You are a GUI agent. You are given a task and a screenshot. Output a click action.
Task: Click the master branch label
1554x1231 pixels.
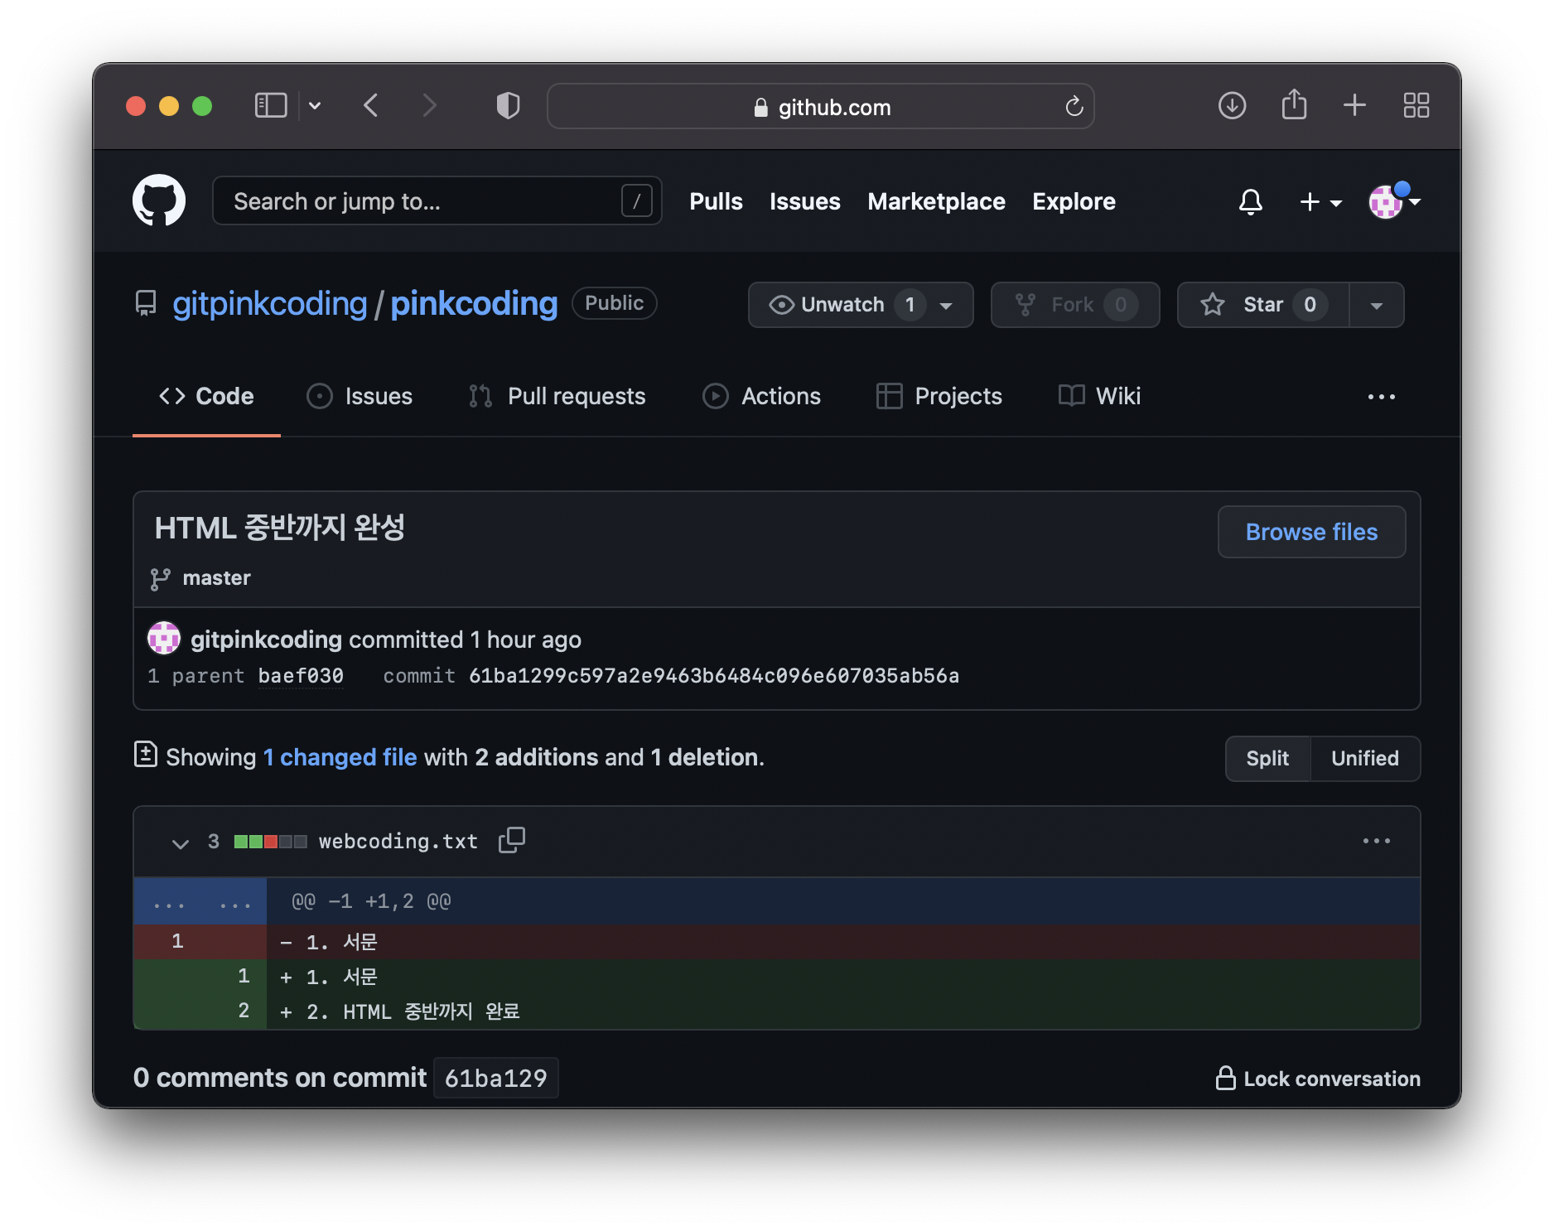216,578
